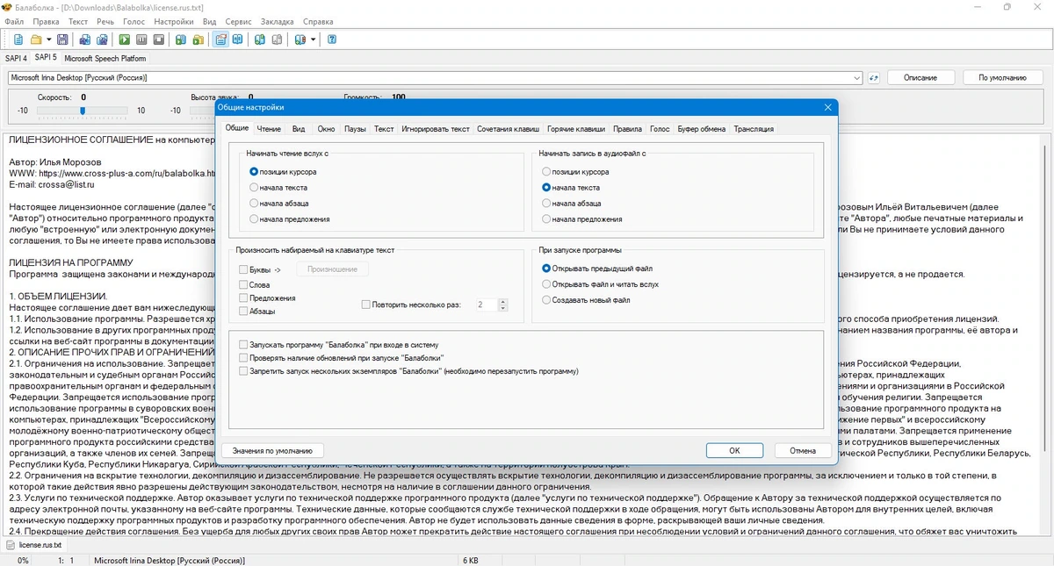Click the Split and convert to audio icon
The width and height of the screenshot is (1054, 566).
tap(102, 39)
